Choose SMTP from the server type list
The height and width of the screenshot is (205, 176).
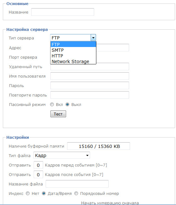(73, 50)
